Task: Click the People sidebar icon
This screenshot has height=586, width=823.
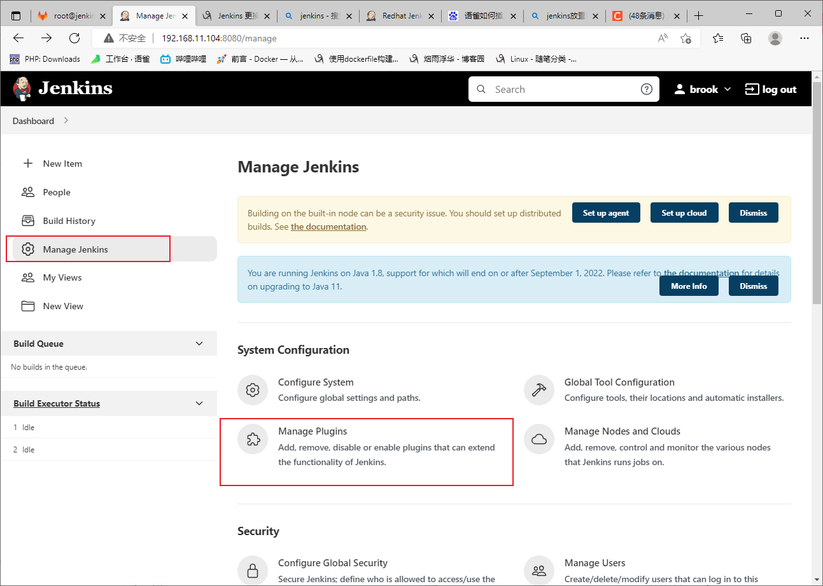Action: (x=28, y=192)
